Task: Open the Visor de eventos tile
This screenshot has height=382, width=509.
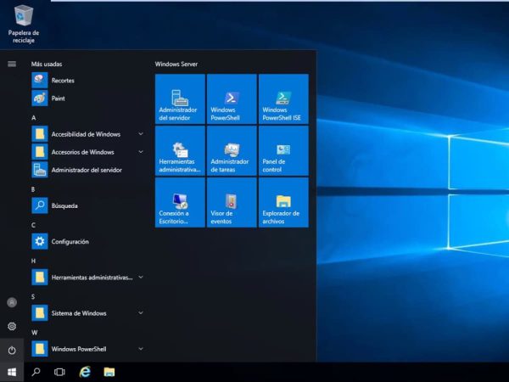Action: 232,203
